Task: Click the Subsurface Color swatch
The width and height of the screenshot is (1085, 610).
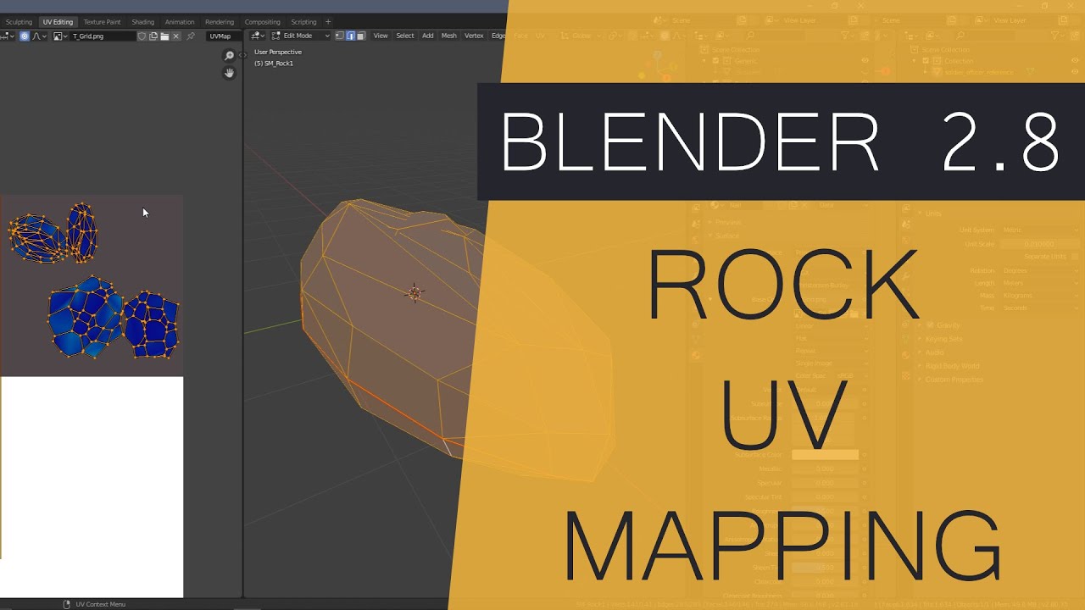Action: click(826, 455)
